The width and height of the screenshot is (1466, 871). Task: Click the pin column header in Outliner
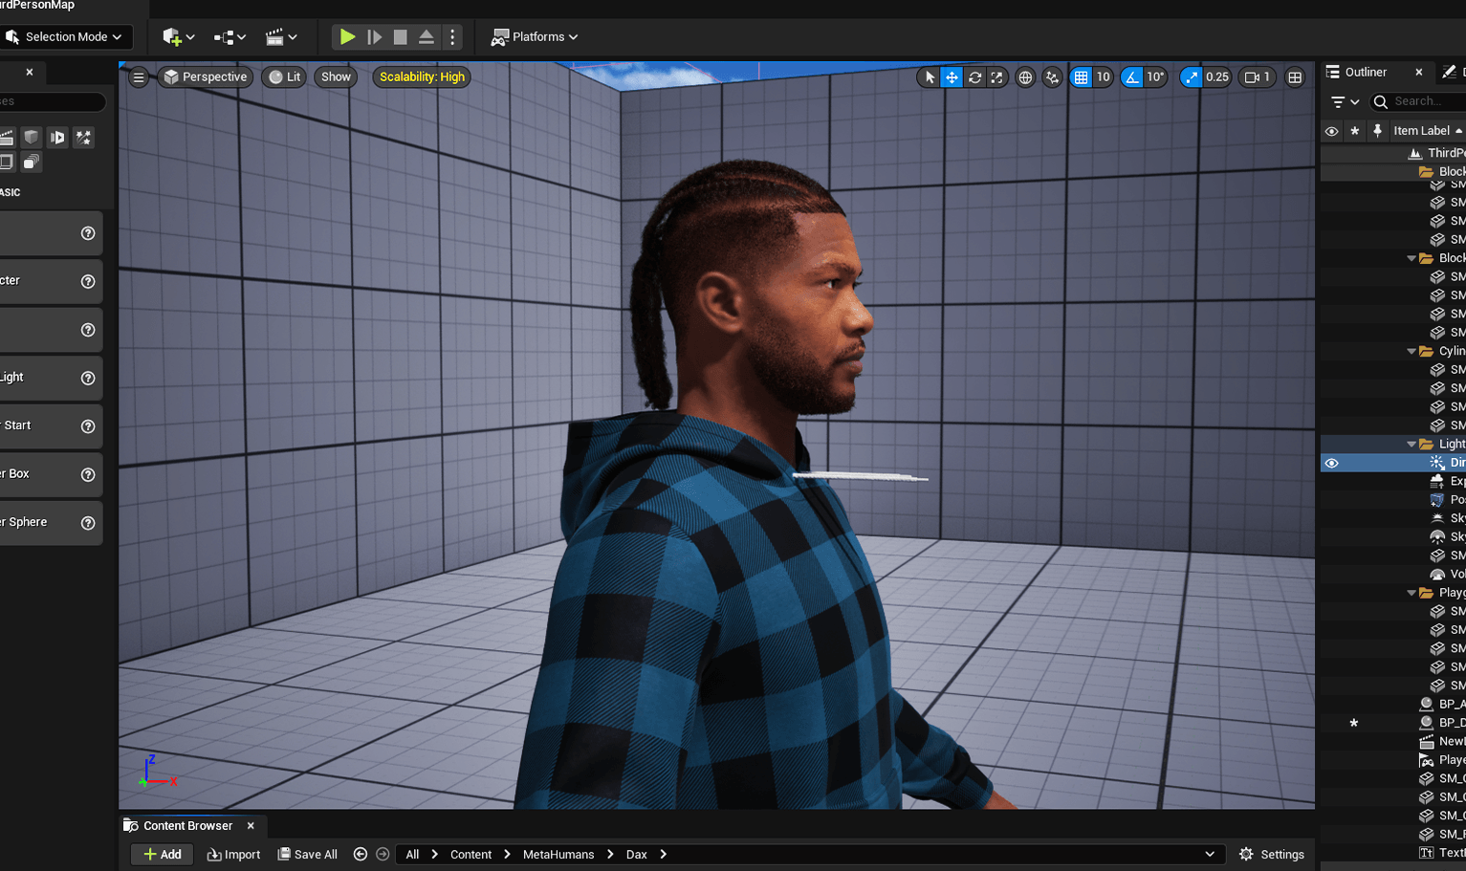point(1377,131)
